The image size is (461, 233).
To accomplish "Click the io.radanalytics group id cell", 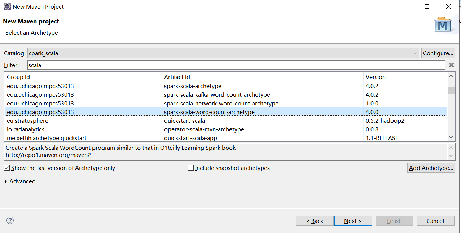I will pos(26,129).
